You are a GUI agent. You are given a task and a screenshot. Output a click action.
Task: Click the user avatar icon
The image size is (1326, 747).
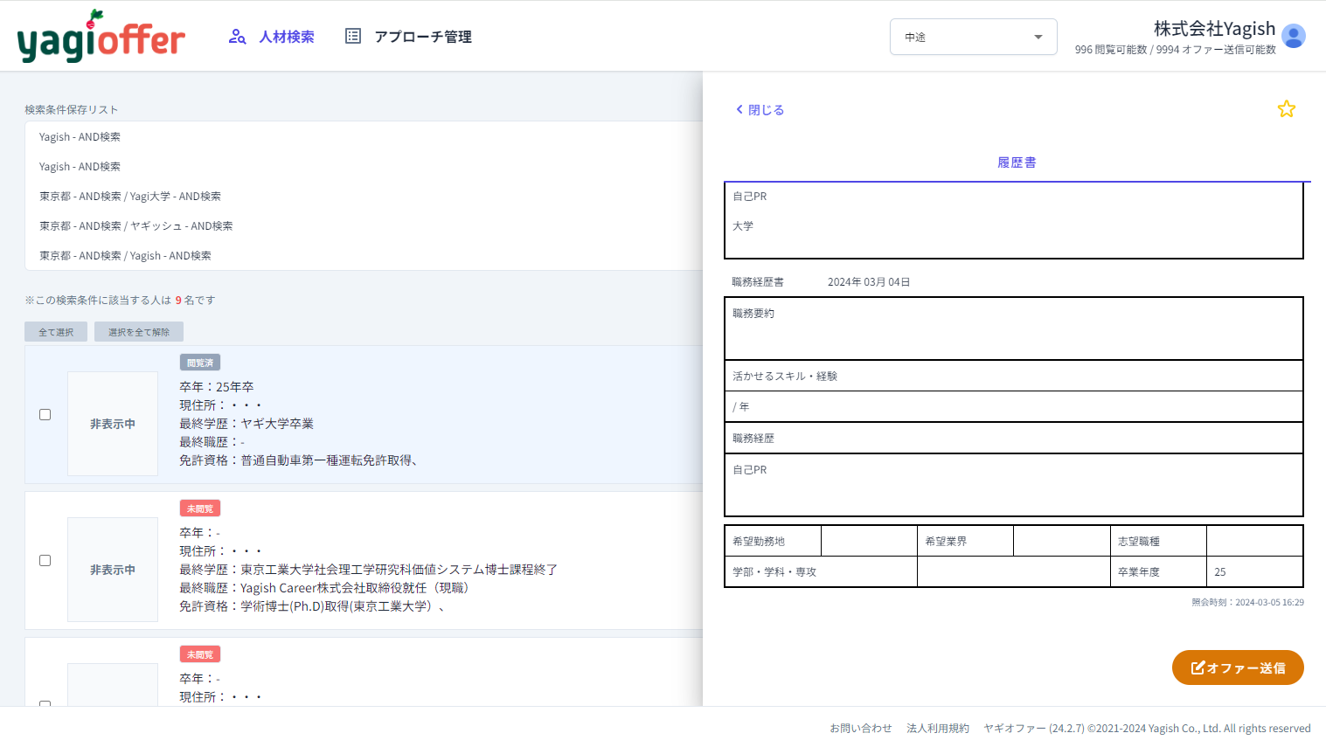point(1293,37)
